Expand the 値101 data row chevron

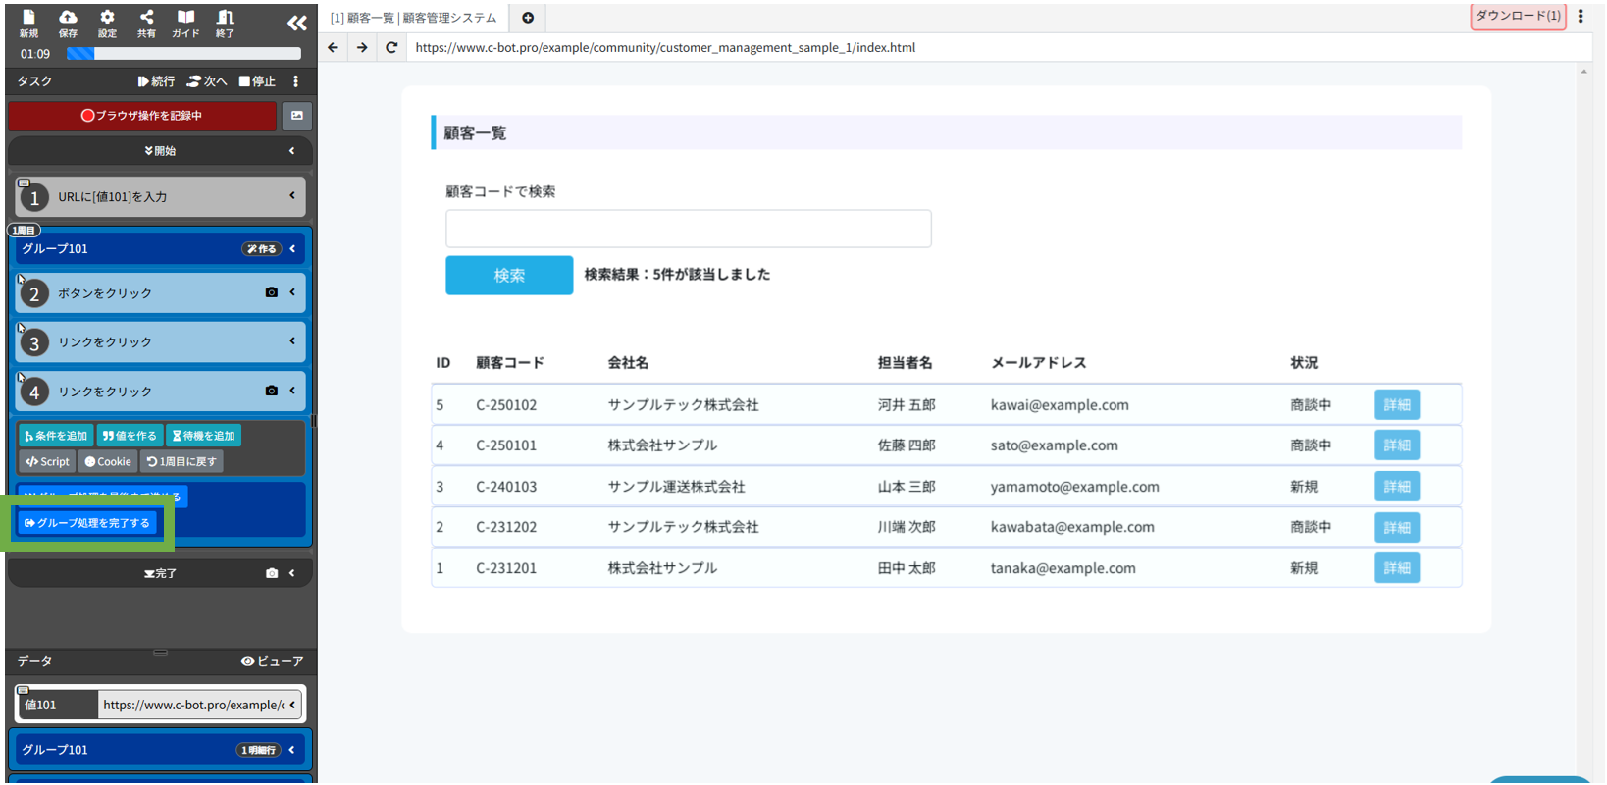[x=292, y=705]
